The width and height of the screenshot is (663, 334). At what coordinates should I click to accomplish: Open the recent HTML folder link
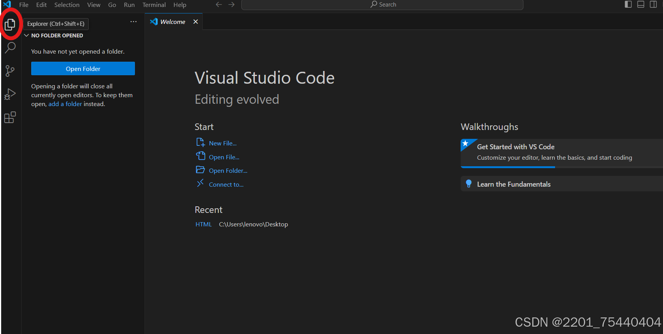(x=204, y=224)
